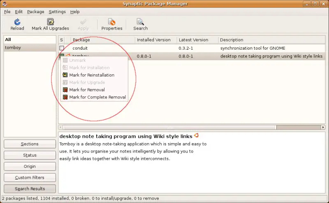
Task: Open the Help menu
Action: pyautogui.click(x=75, y=12)
